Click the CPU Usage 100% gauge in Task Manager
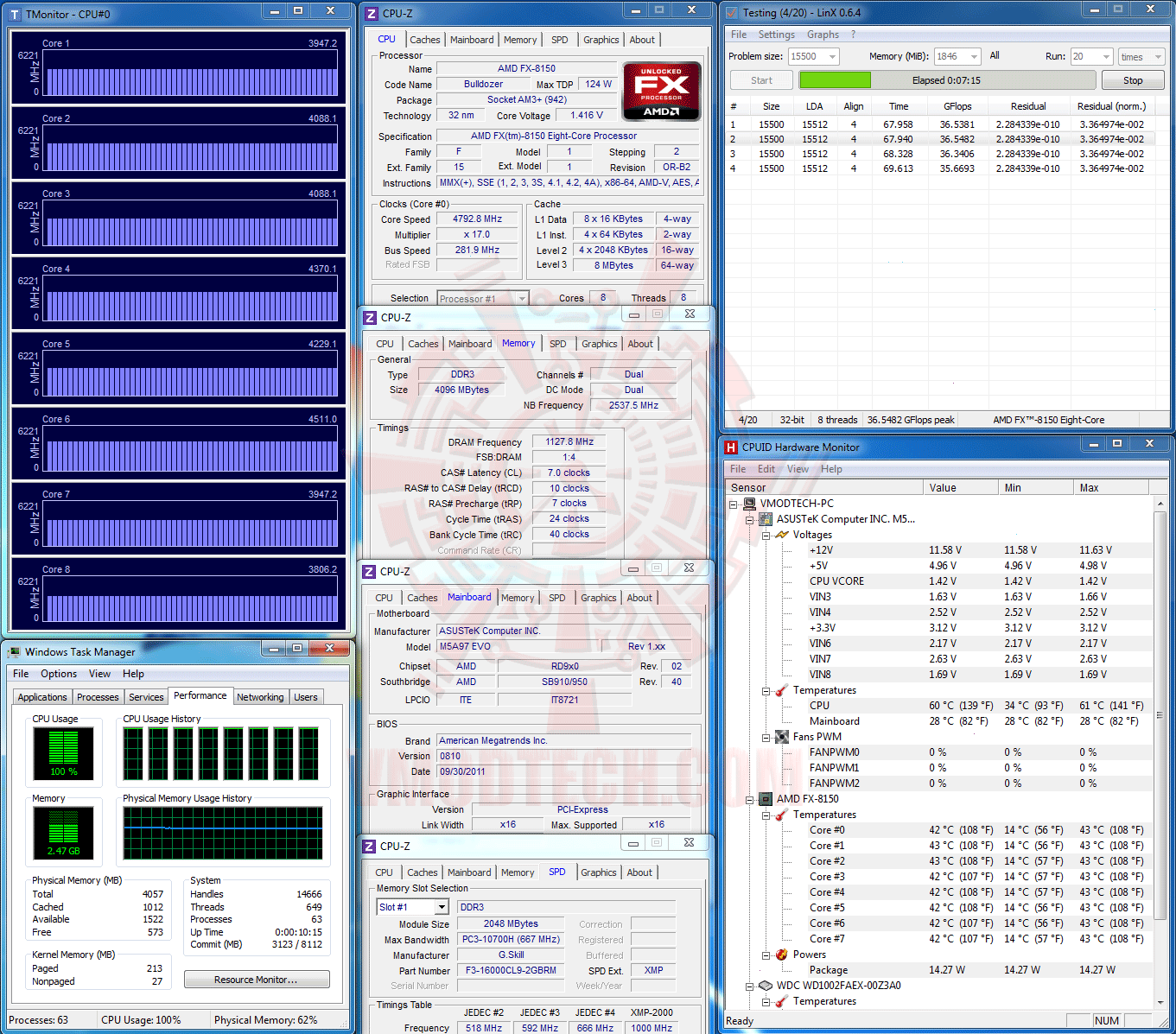This screenshot has width=1176, height=1034. [63, 753]
